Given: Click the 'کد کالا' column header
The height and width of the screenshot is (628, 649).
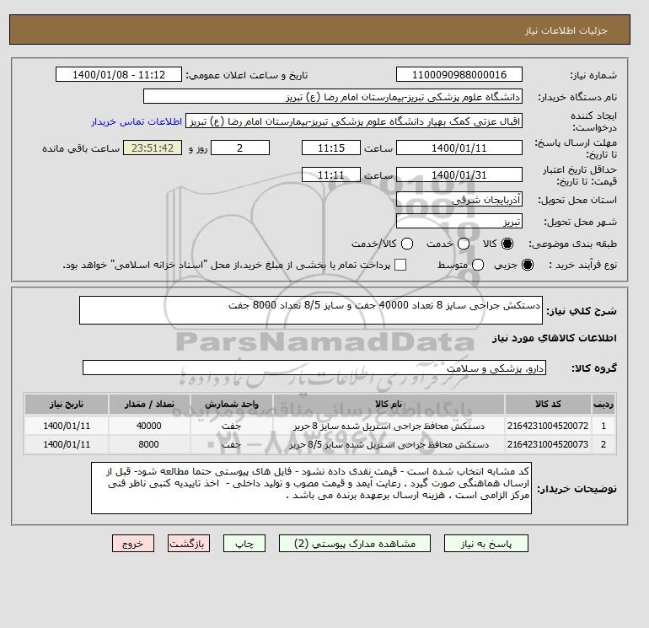Looking at the screenshot, I should [548, 404].
